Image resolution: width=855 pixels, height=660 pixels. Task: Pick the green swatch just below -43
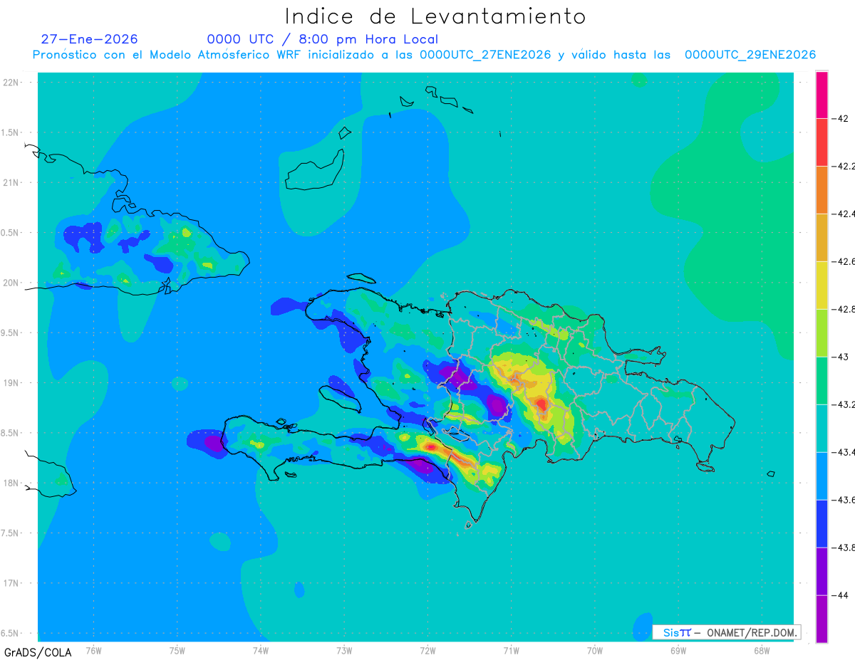point(822,381)
